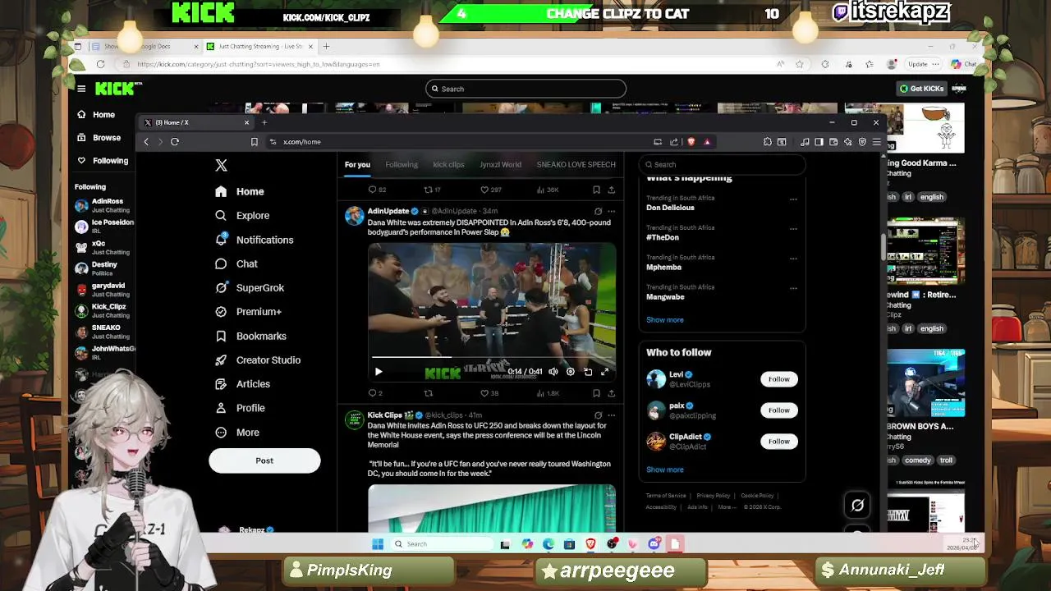1051x591 pixels.
Task: Open Premium+ in X sidebar
Action: pyautogui.click(x=248, y=312)
